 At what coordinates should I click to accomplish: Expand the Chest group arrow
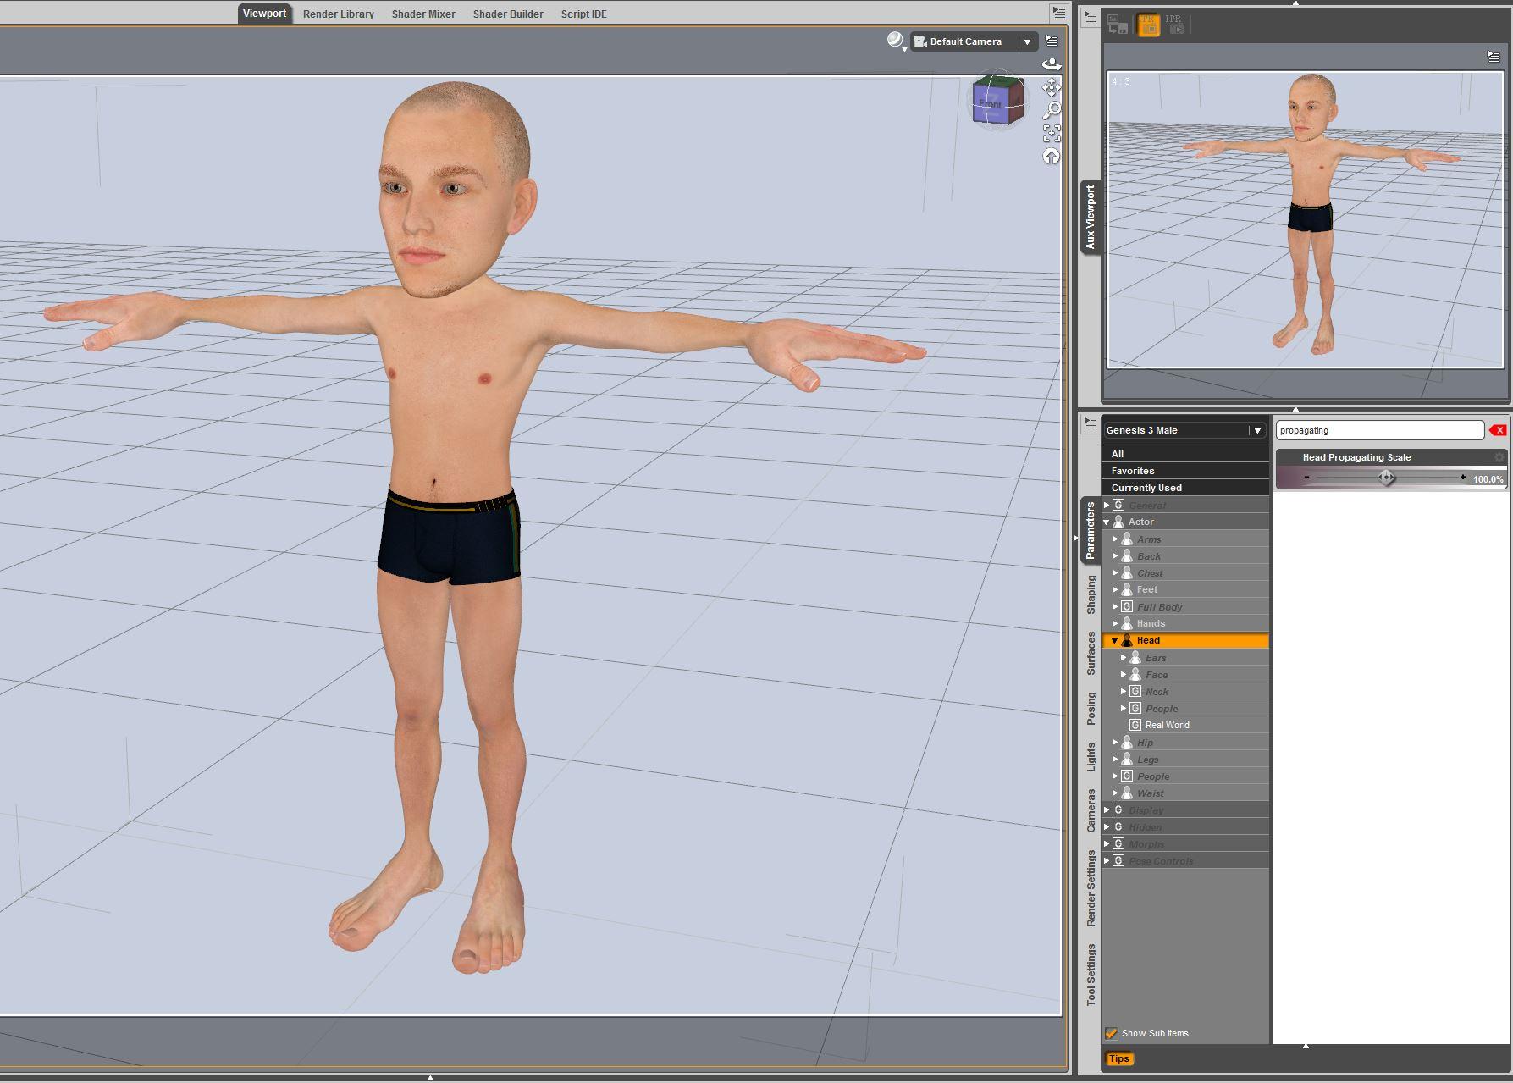coord(1115,572)
